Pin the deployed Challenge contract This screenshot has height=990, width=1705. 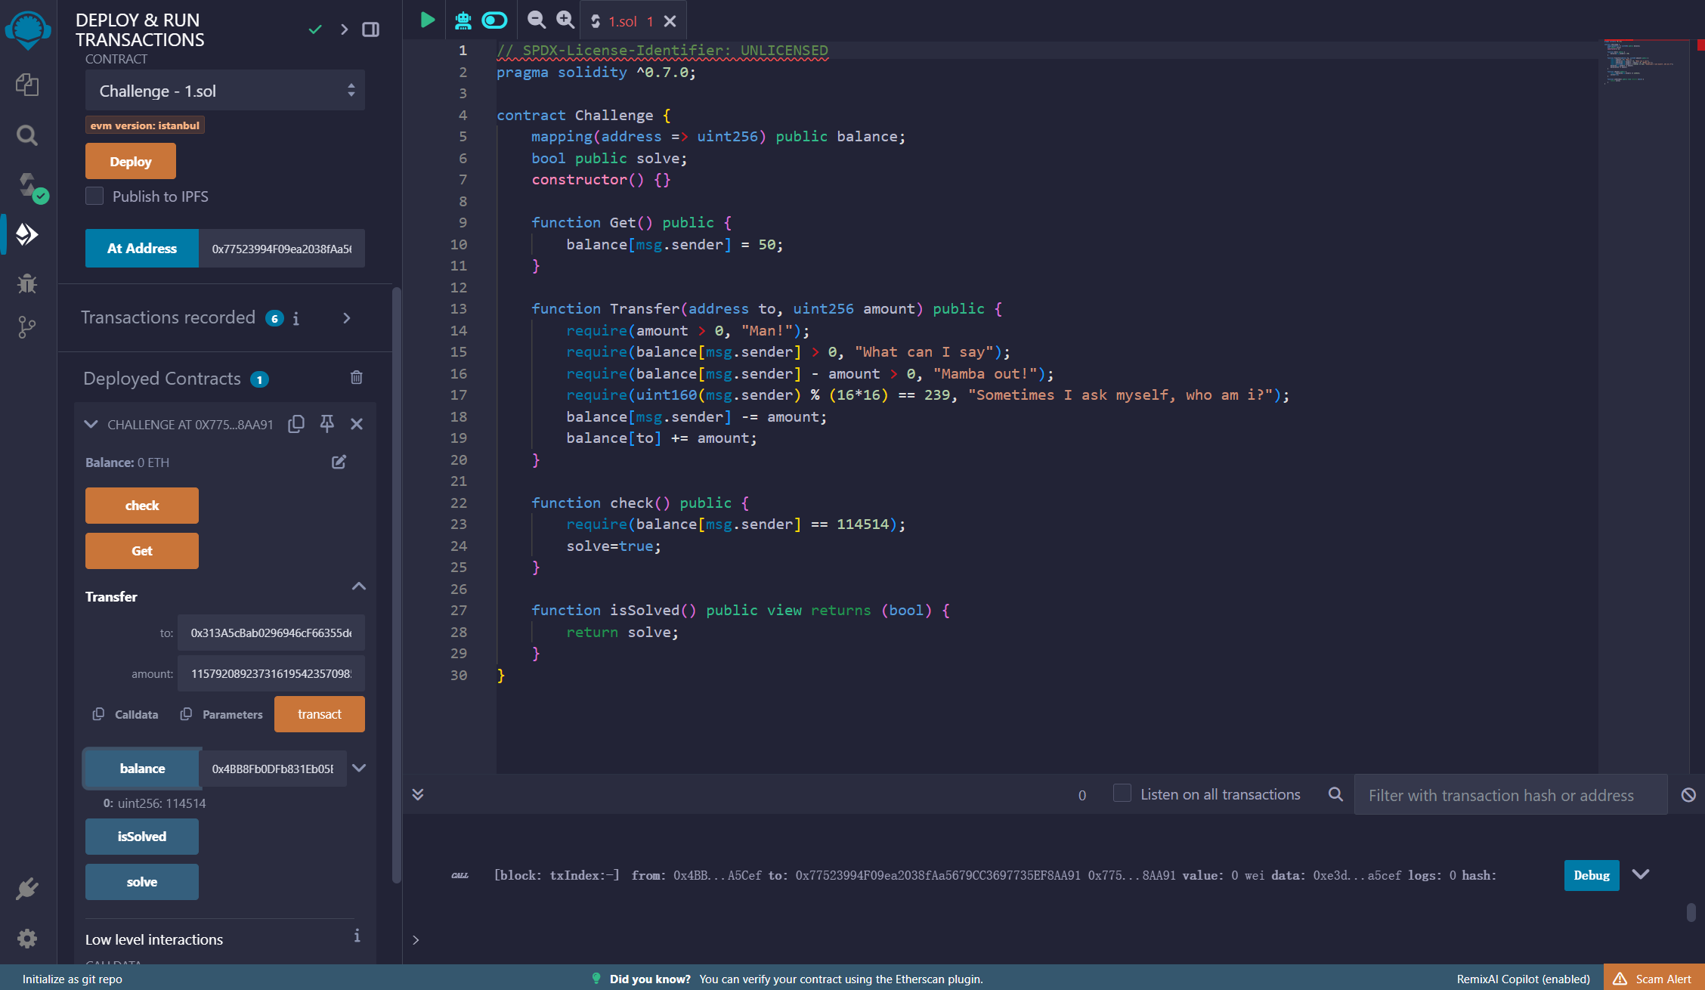(x=326, y=424)
